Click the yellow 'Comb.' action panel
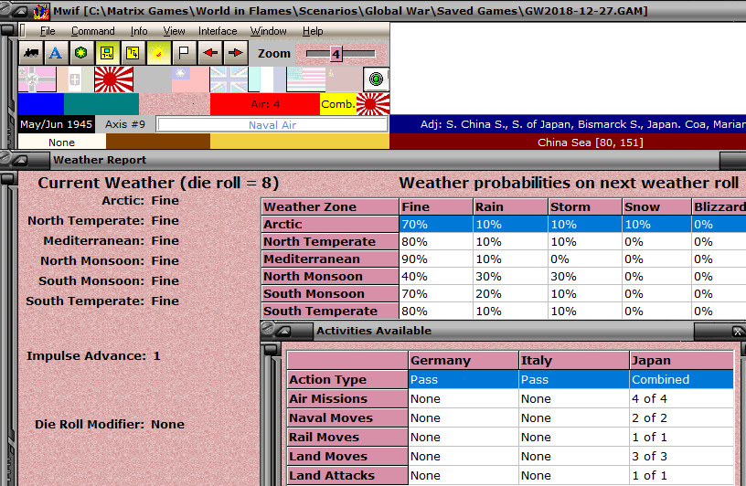Viewport: 746px width, 486px height. pyautogui.click(x=337, y=104)
